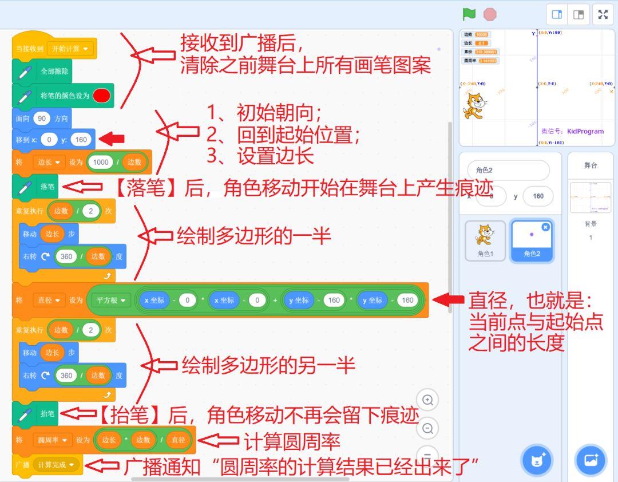618x482 pixels.
Task: Edit the x value 0 in 移到 block
Action: pyautogui.click(x=49, y=140)
